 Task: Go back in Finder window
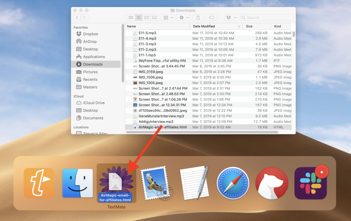click(x=77, y=18)
